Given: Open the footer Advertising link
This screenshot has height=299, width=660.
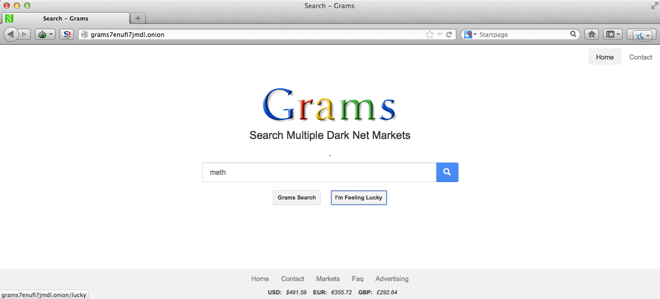Looking at the screenshot, I should pyautogui.click(x=392, y=279).
